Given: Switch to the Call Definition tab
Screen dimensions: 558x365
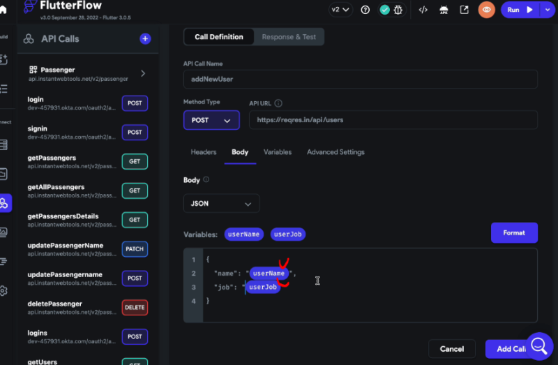Looking at the screenshot, I should [x=219, y=37].
